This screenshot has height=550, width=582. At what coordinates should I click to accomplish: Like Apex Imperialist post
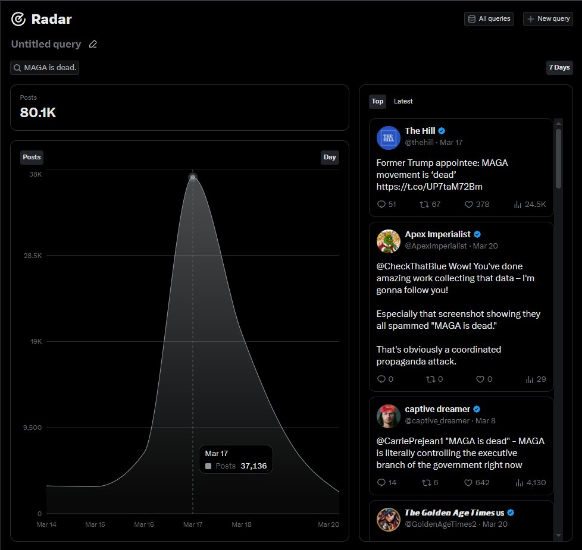(x=484, y=379)
